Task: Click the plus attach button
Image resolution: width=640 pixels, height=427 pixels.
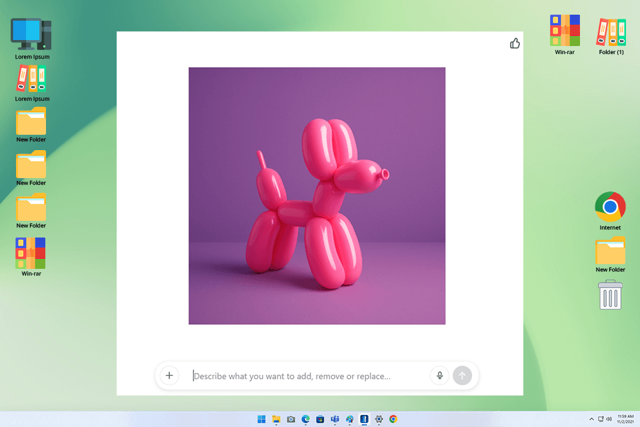Action: click(x=169, y=376)
